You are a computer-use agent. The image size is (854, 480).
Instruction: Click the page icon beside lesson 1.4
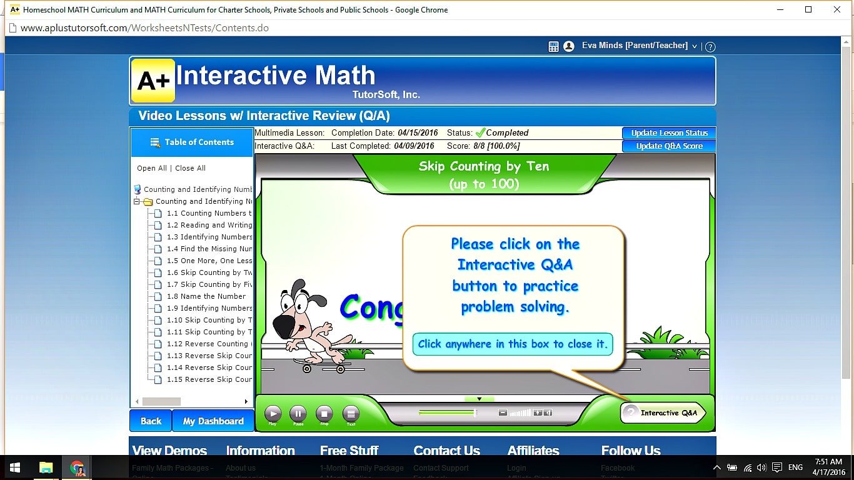[x=158, y=249]
